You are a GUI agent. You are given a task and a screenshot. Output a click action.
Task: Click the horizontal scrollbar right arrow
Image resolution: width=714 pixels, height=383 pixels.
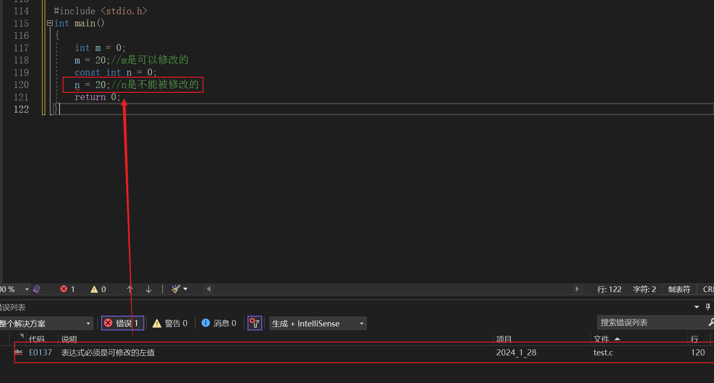pyautogui.click(x=577, y=289)
